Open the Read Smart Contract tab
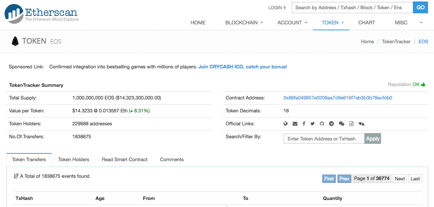The height and width of the screenshot is (207, 434). (x=124, y=159)
